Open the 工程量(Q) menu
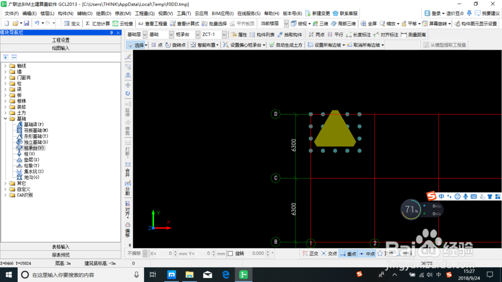The height and width of the screenshot is (282, 502). (x=145, y=14)
